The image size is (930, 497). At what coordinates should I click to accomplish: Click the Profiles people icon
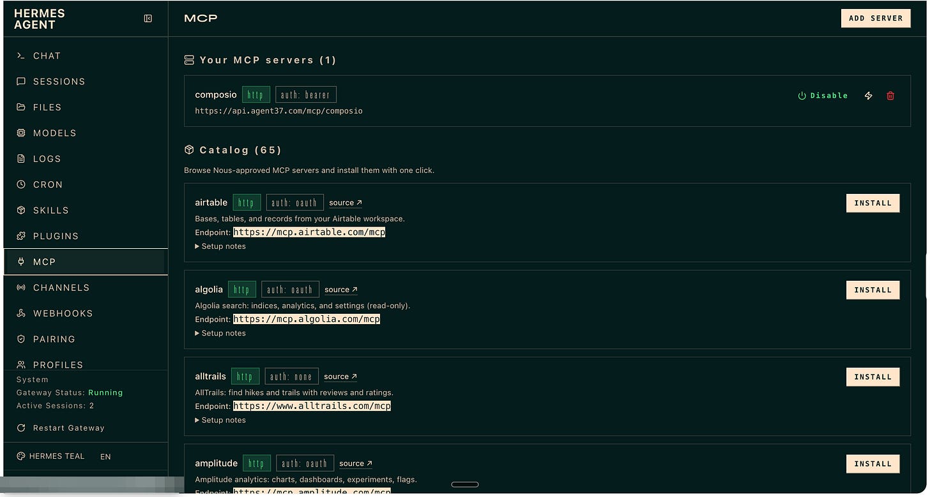(21, 365)
